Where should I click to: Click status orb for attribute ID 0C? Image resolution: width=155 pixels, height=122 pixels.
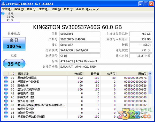[x=6, y=89]
